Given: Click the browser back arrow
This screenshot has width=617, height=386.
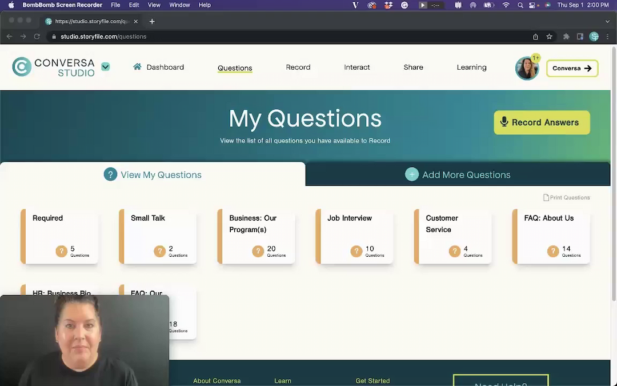Looking at the screenshot, I should (10, 37).
